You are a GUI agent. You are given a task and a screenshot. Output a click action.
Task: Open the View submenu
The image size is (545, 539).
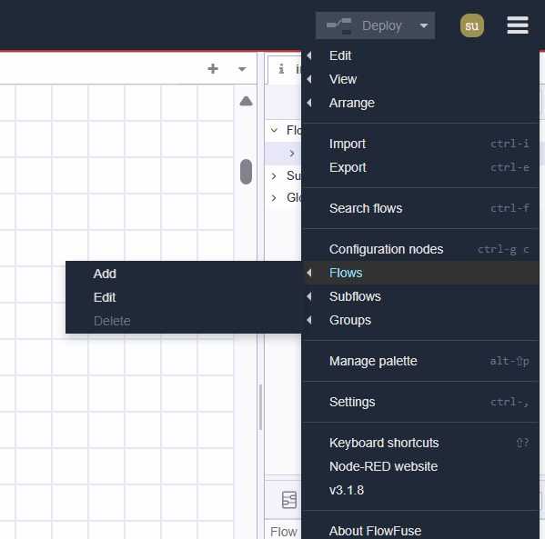click(x=420, y=79)
